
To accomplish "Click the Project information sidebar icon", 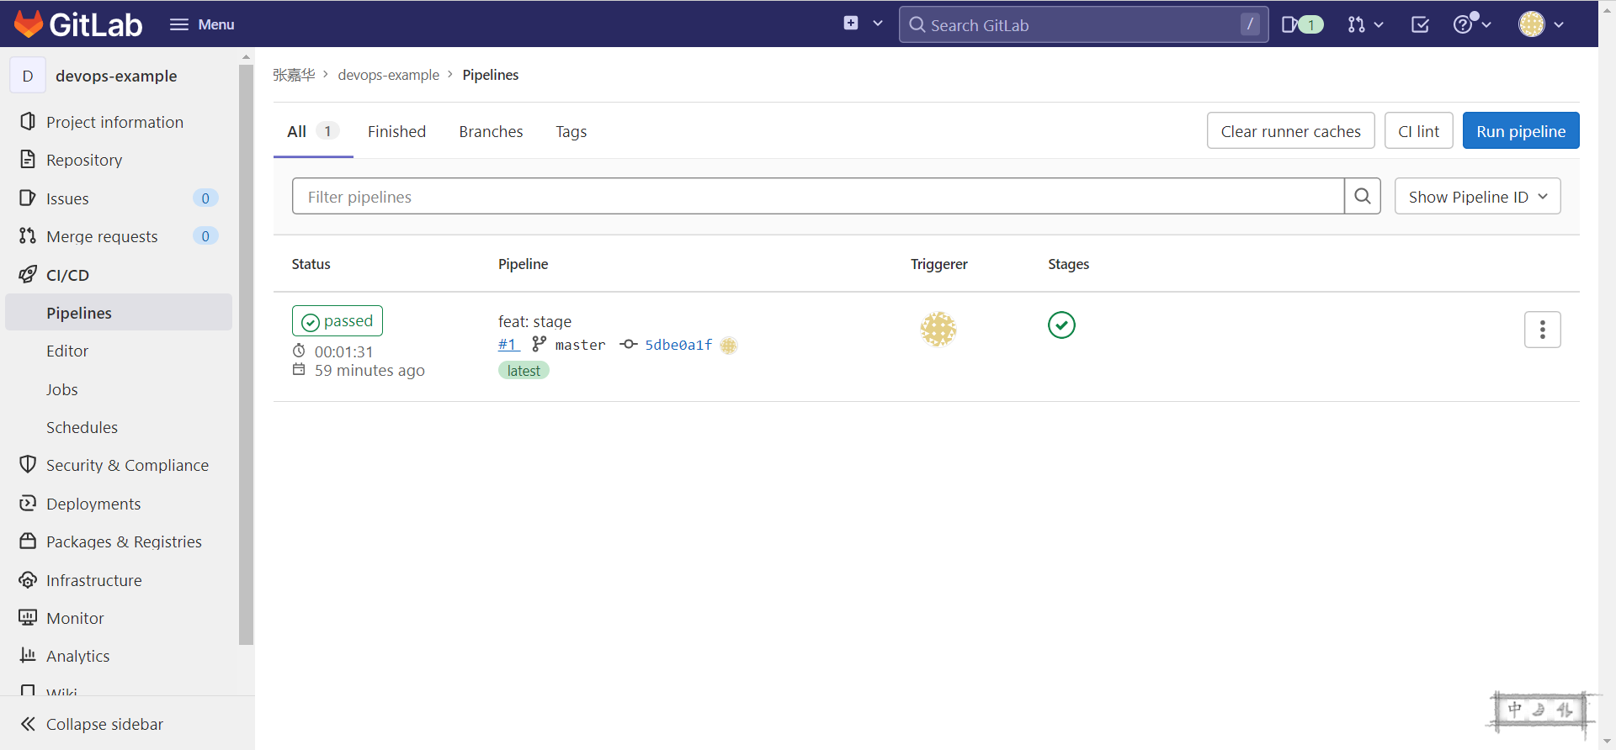I will click(28, 122).
